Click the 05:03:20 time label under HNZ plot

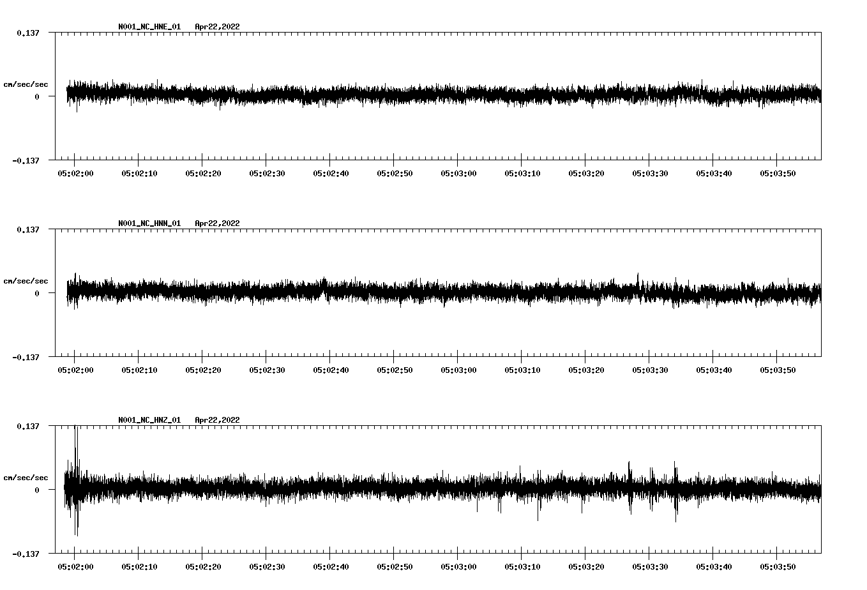[586, 566]
